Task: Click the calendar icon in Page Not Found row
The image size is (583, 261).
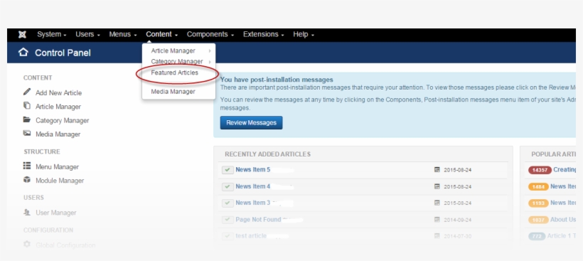Action: 437,220
